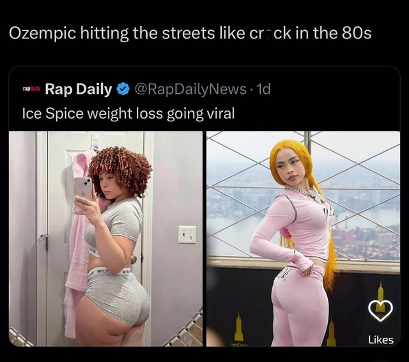The image size is (409, 362).
Task: Tap the Likes label
Action: click(381, 340)
